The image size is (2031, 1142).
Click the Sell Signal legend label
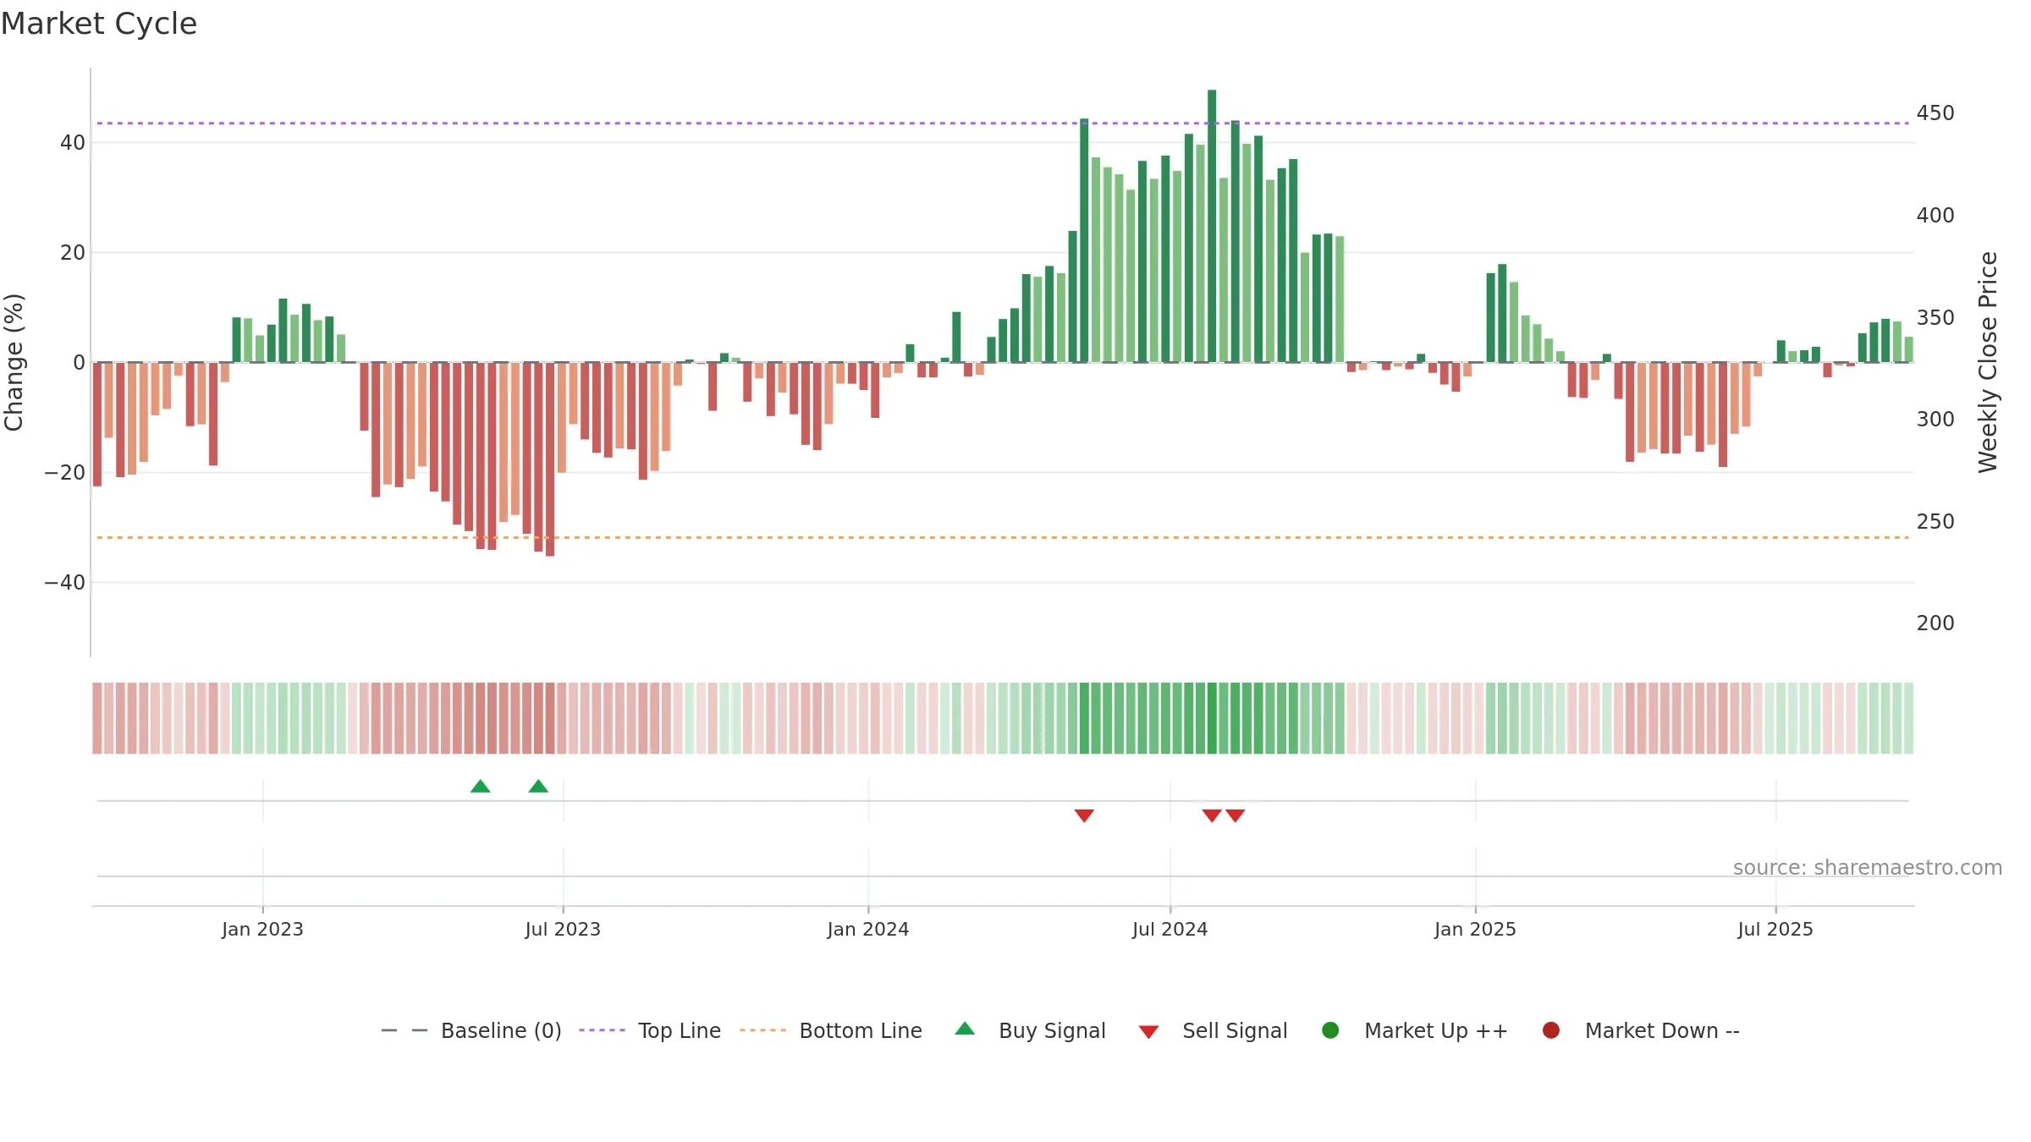coord(1235,1030)
